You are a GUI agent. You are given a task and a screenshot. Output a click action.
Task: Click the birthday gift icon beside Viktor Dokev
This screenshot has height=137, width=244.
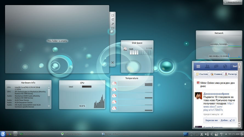tap(198, 83)
